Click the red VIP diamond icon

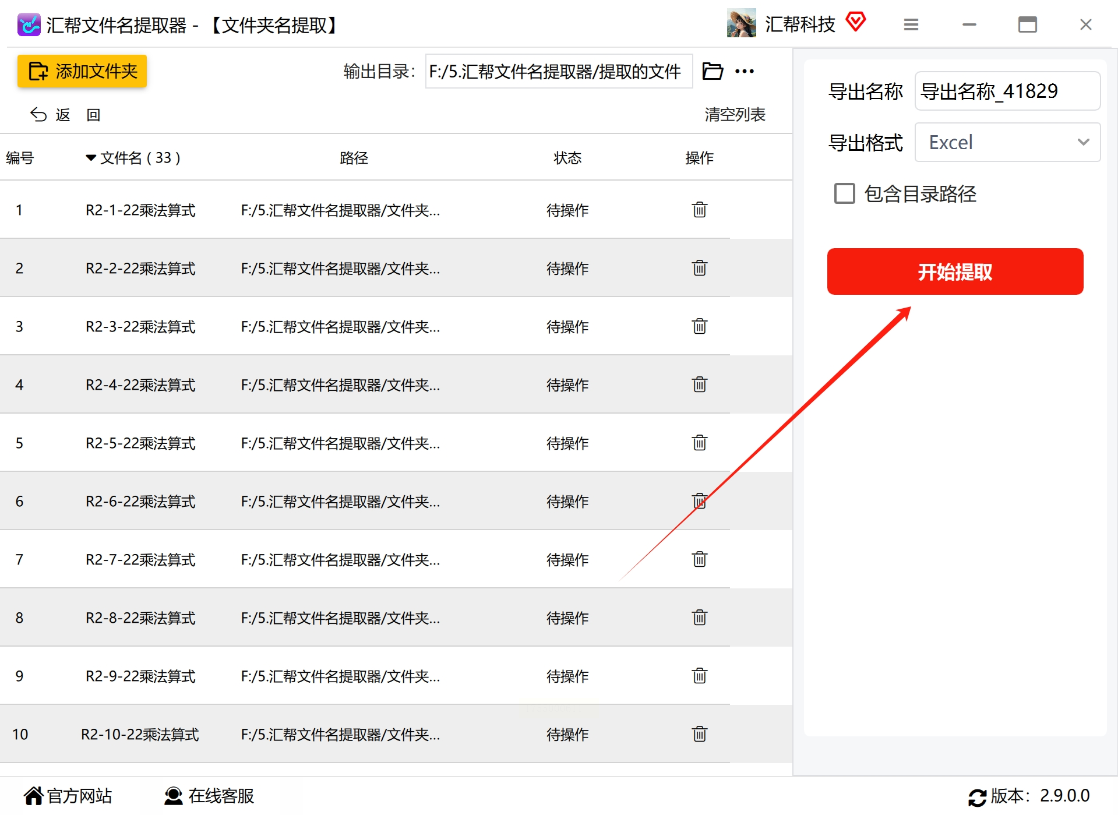[855, 22]
